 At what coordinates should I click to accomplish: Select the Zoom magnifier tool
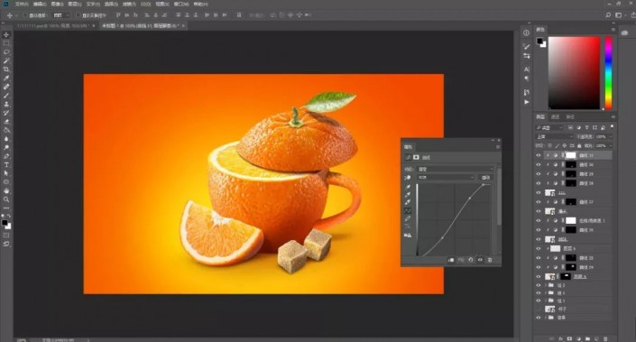click(6, 199)
